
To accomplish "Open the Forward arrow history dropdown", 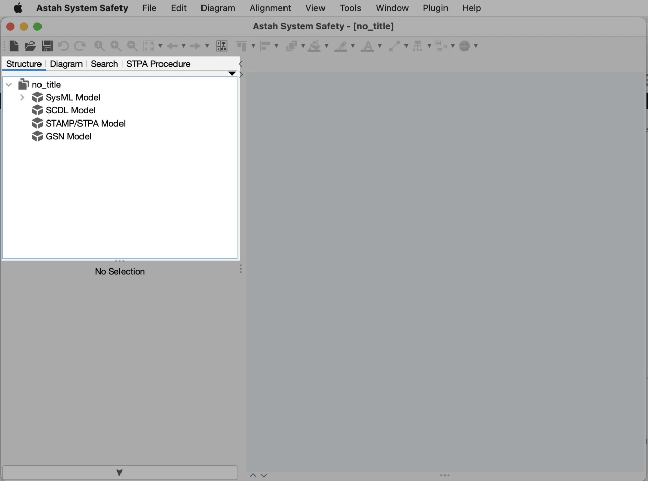I will (207, 46).
